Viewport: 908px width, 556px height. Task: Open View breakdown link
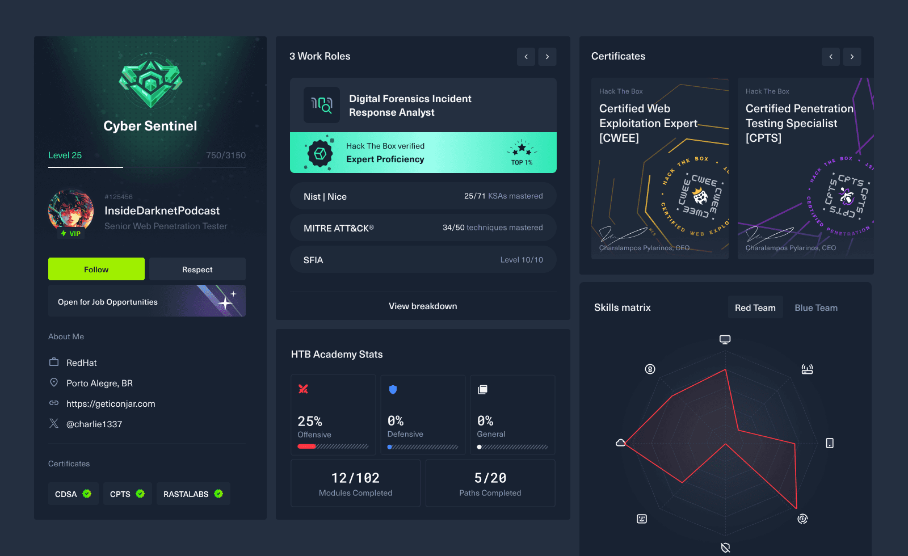423,306
